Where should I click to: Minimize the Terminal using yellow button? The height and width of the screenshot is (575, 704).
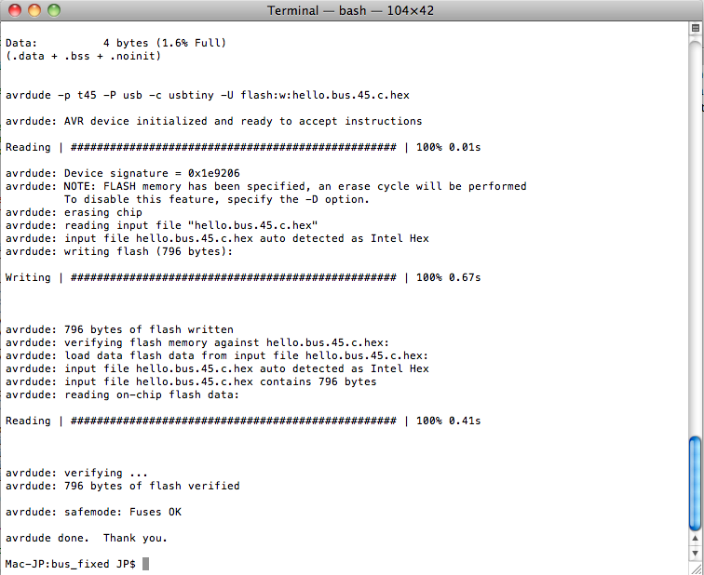tap(34, 10)
